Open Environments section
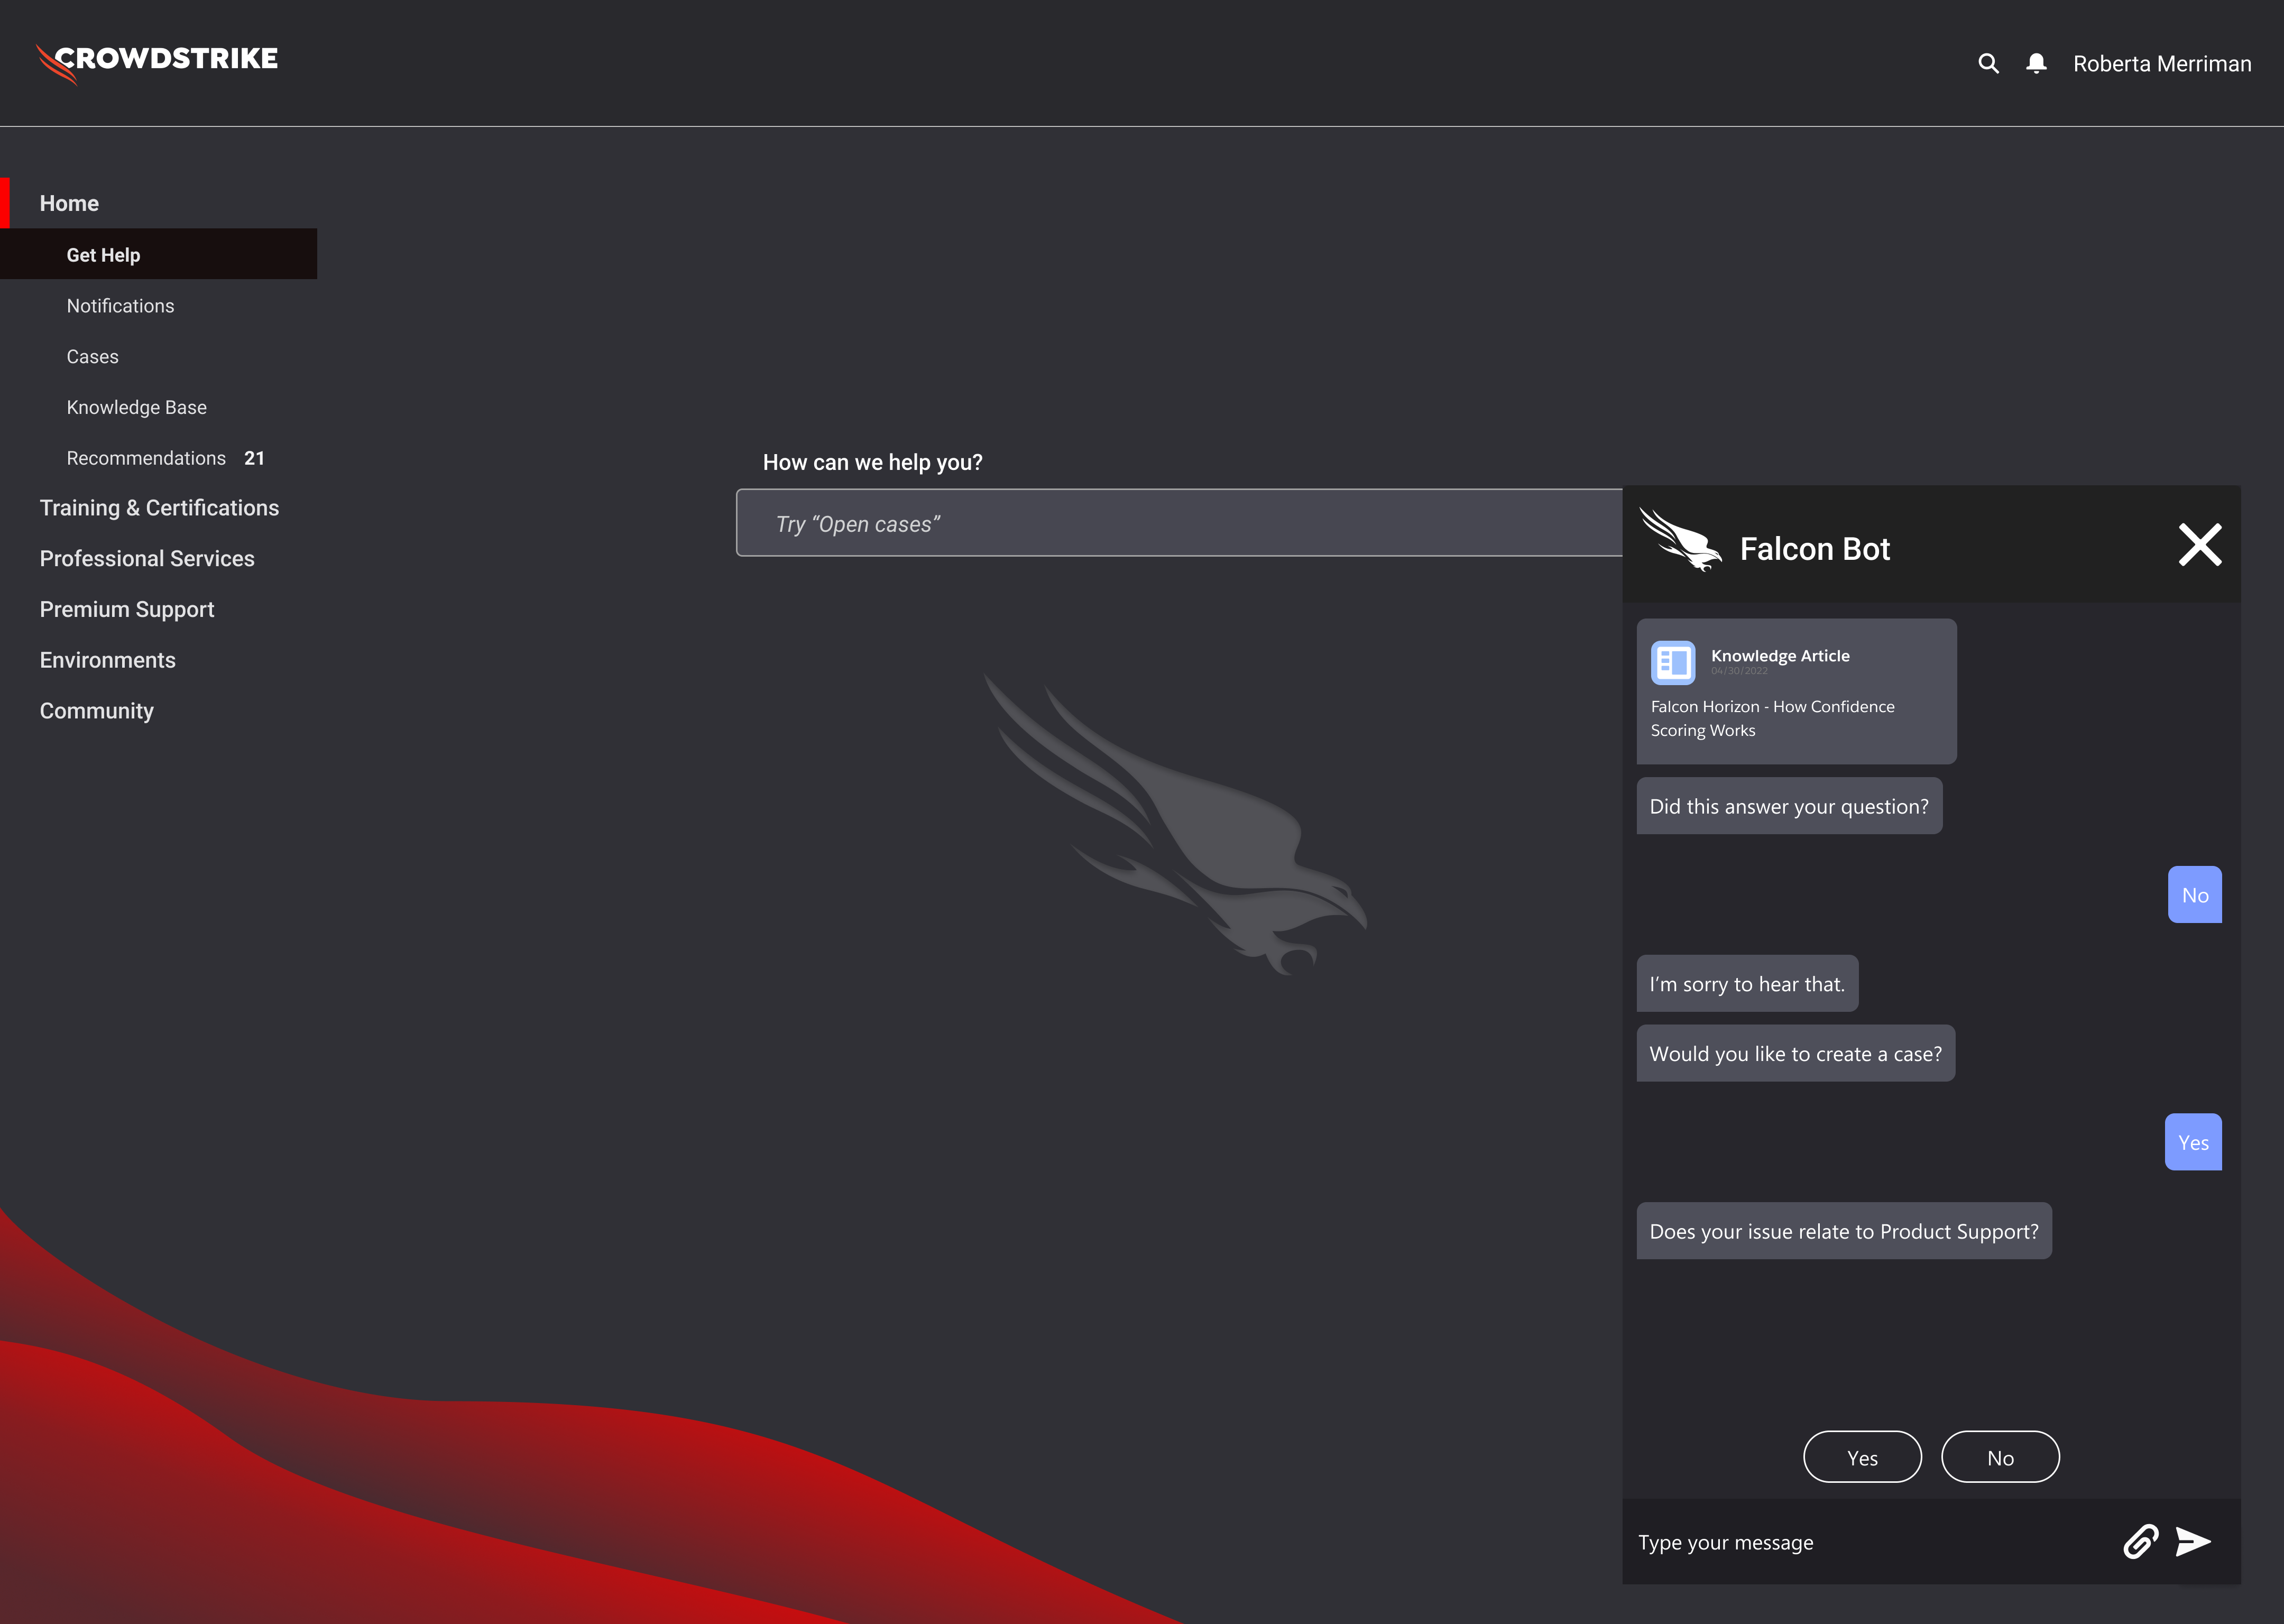This screenshot has width=2284, height=1624. click(107, 660)
